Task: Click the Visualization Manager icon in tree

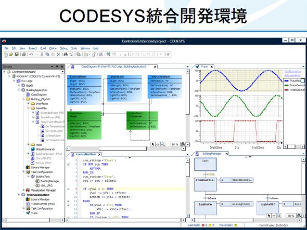Action: pos(28,190)
